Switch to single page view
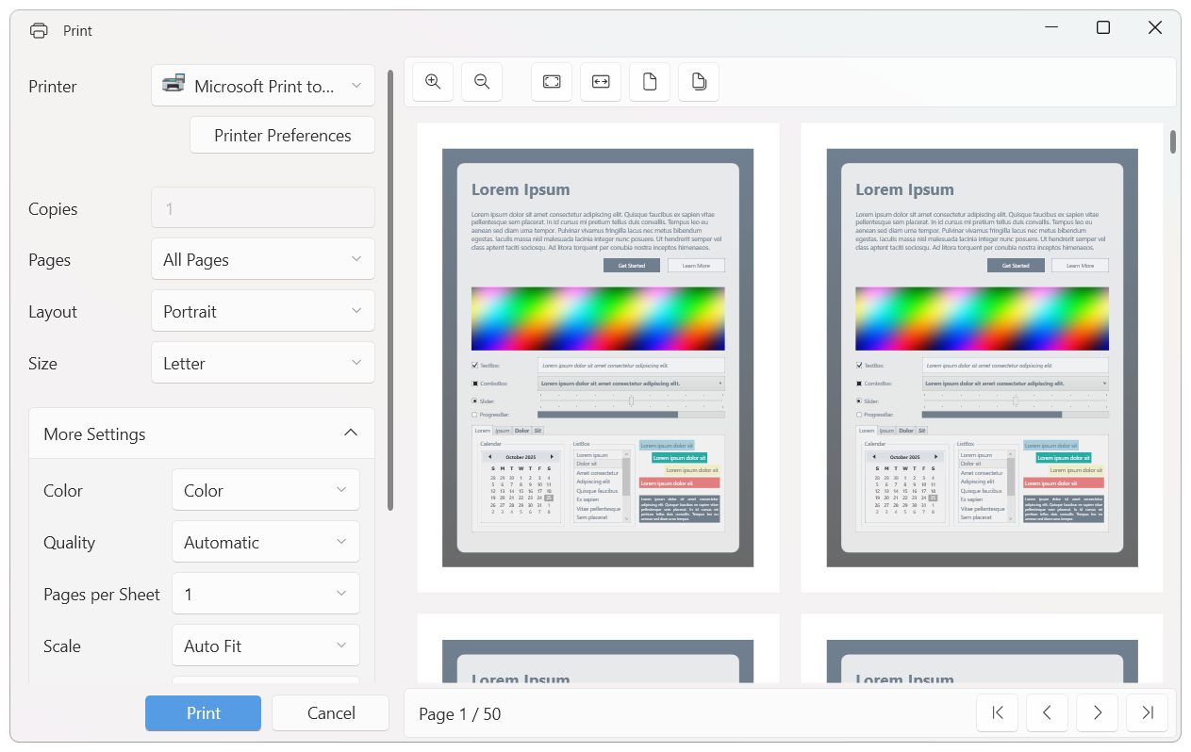1191x752 pixels. pos(650,82)
